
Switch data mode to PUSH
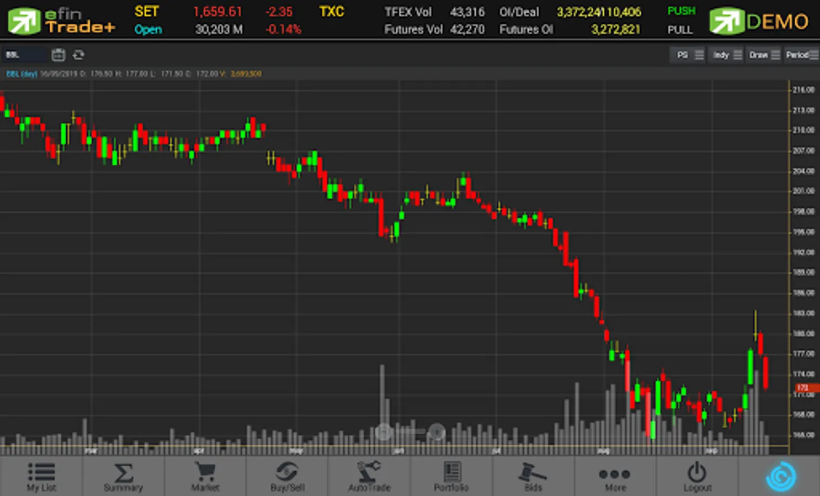click(681, 11)
